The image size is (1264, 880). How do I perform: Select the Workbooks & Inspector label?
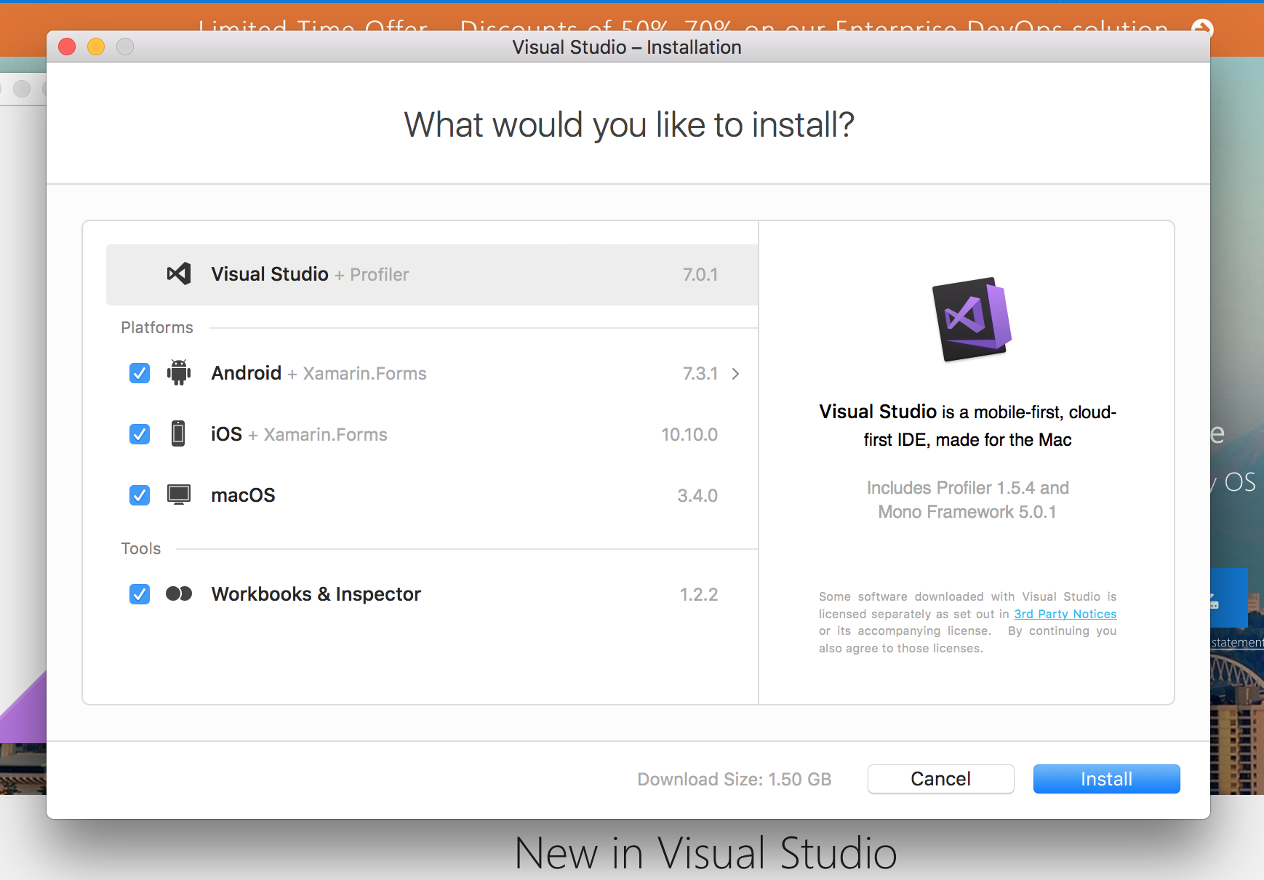click(x=316, y=594)
